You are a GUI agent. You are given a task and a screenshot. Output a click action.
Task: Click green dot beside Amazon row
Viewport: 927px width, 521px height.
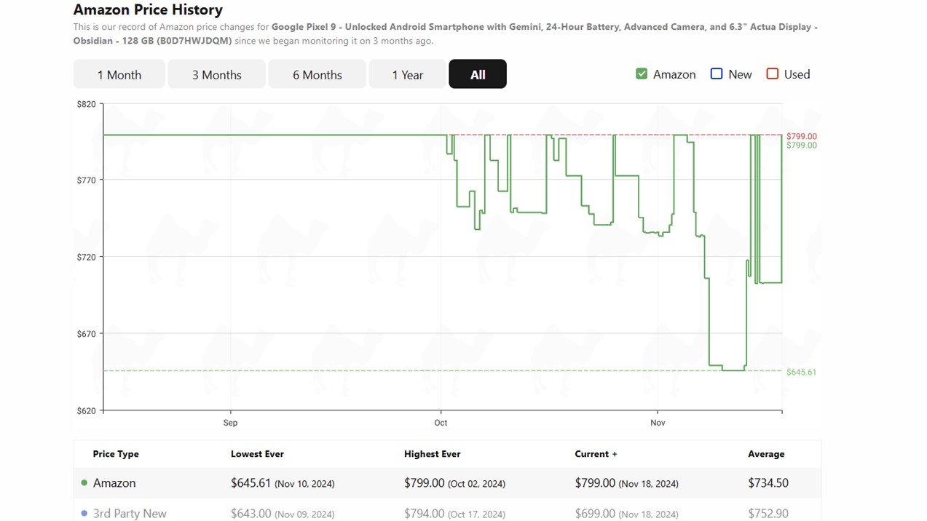[84, 483]
